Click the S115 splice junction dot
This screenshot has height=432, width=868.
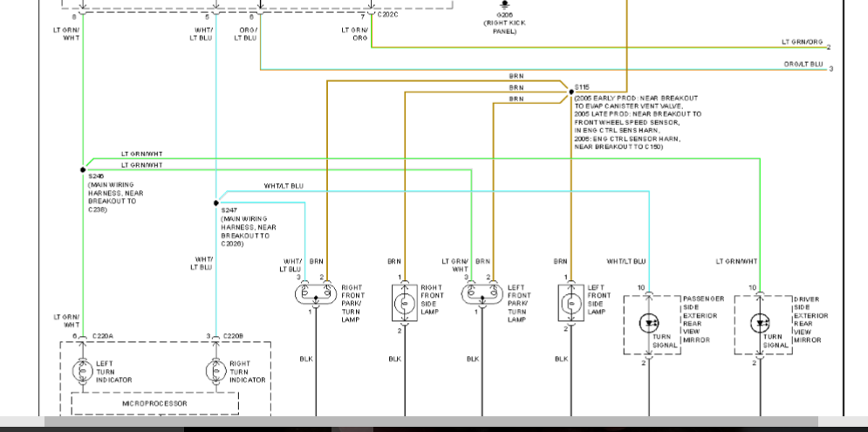[568, 89]
